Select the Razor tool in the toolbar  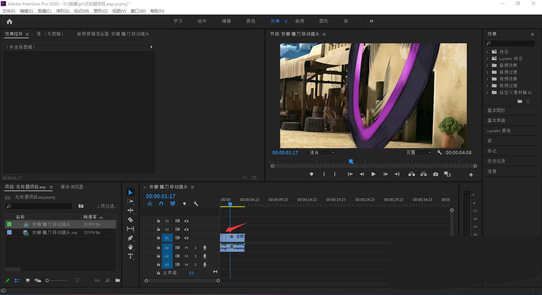pyautogui.click(x=130, y=220)
